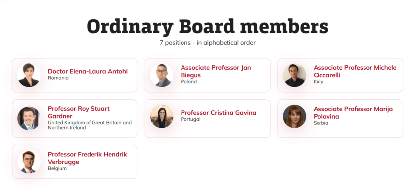409x188 pixels.
Task: Click Elena-Laura Antohi's portrait photo
Action: coord(29,75)
